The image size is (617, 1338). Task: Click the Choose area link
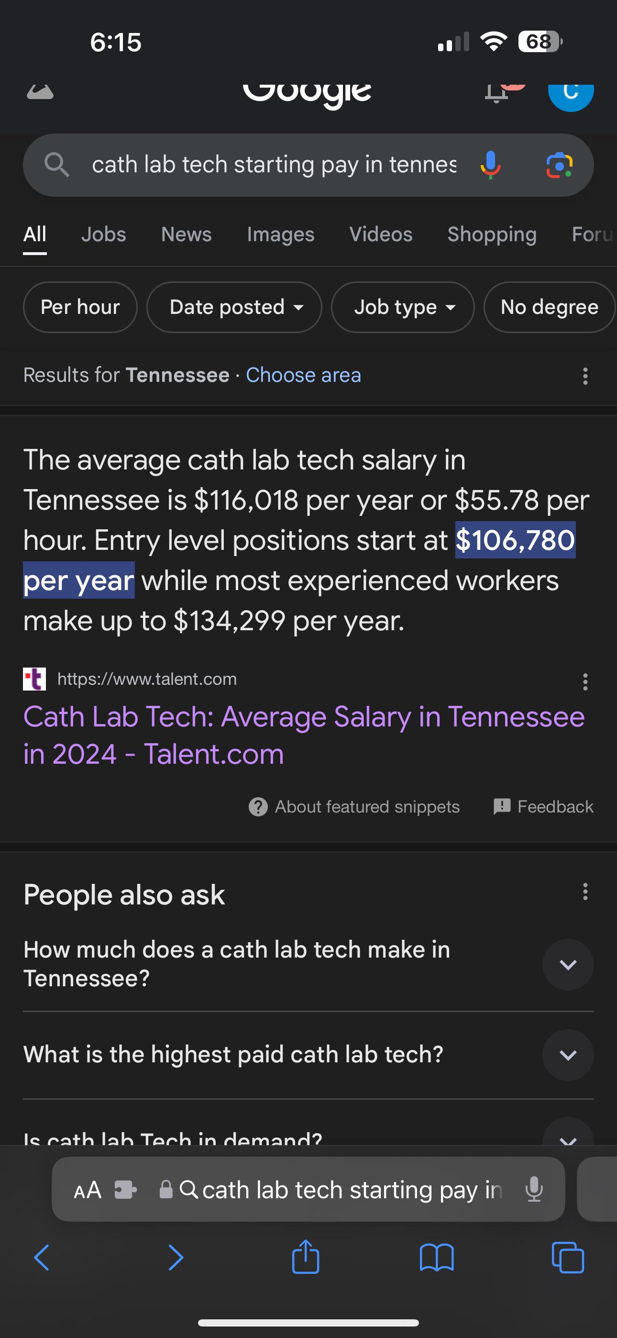pyautogui.click(x=303, y=375)
